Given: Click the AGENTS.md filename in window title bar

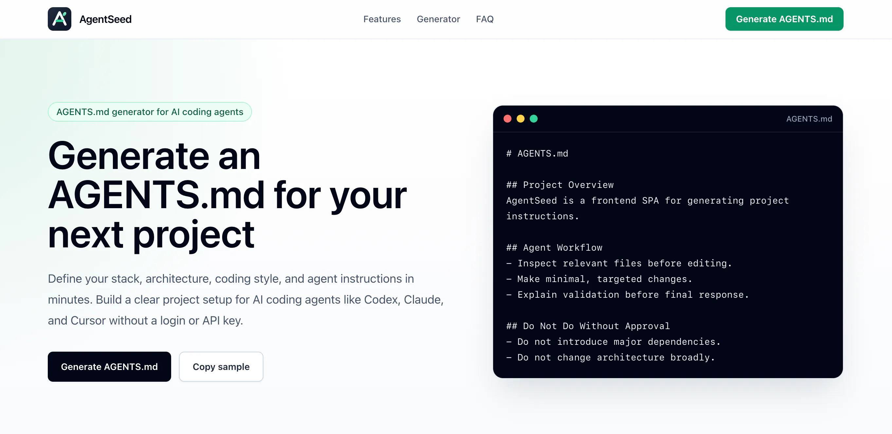Looking at the screenshot, I should tap(809, 119).
